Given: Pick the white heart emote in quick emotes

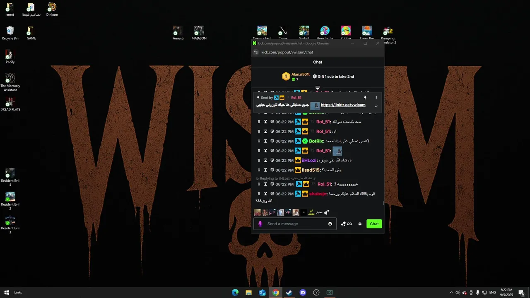Looking at the screenshot, I should click(x=327, y=212).
